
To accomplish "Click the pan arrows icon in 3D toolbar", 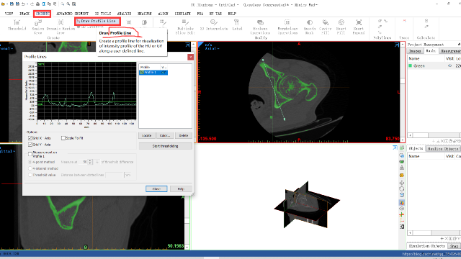I will pos(402,183).
